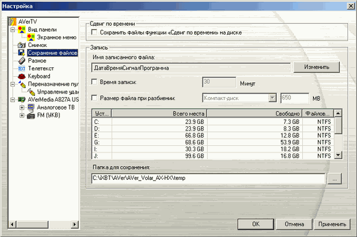Screen dimensions: 357x237
Task: Click the Отмена button
Action: tap(294, 224)
